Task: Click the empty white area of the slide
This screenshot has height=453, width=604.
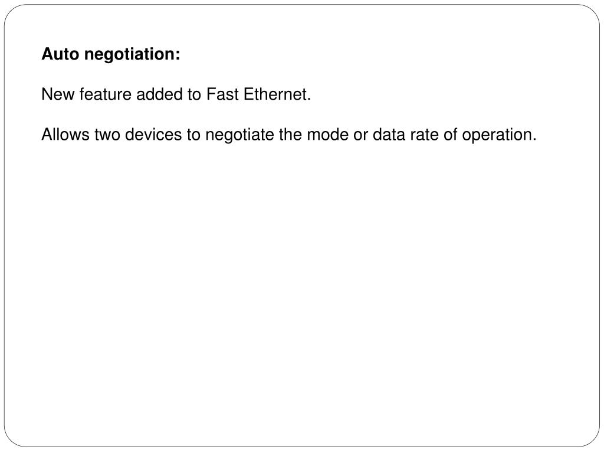Action: click(302, 293)
